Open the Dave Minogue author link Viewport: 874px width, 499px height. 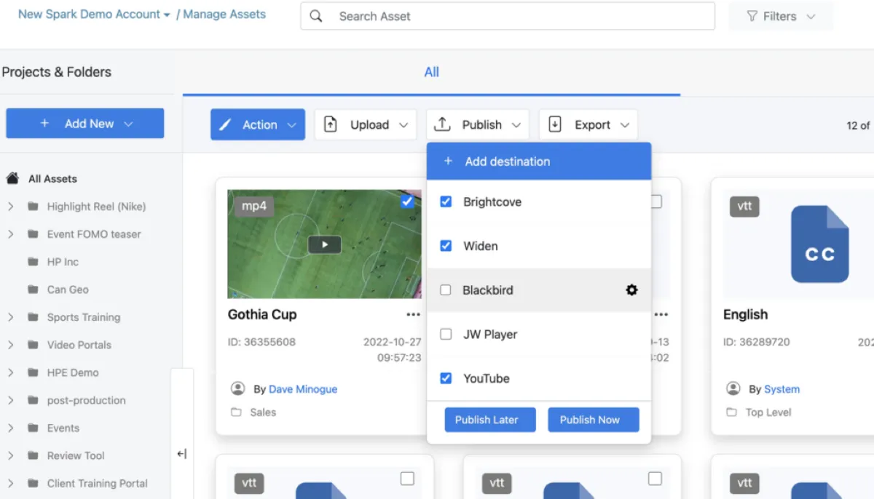303,389
